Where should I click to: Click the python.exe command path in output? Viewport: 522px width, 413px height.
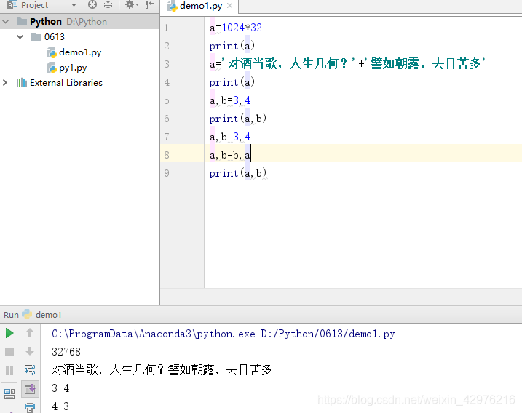223,334
